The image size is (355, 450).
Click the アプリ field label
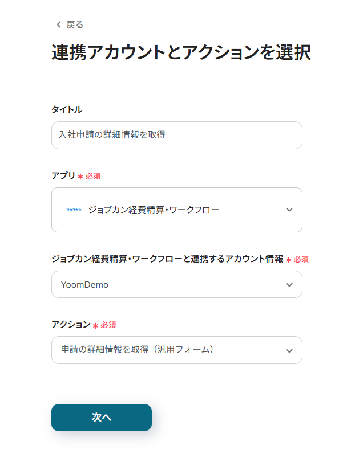63,176
